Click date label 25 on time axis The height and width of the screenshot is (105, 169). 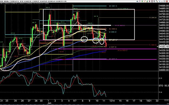[x=15, y=101]
